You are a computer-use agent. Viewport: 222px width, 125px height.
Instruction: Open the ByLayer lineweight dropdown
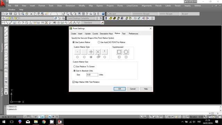pyautogui.click(x=169, y=14)
